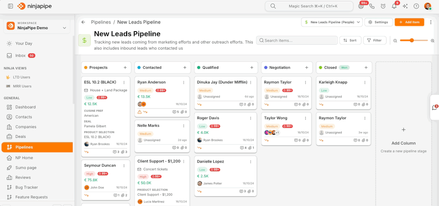
Task: Click the Search items input field
Action: click(297, 40)
